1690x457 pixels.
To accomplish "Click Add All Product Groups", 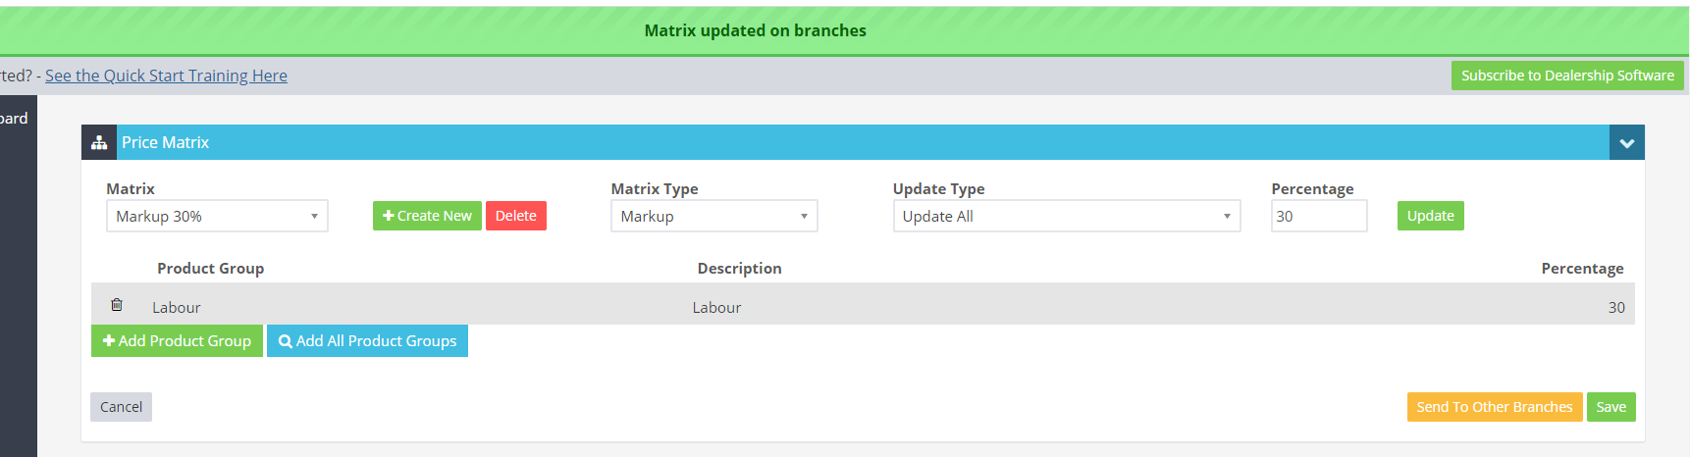I will (x=367, y=341).
